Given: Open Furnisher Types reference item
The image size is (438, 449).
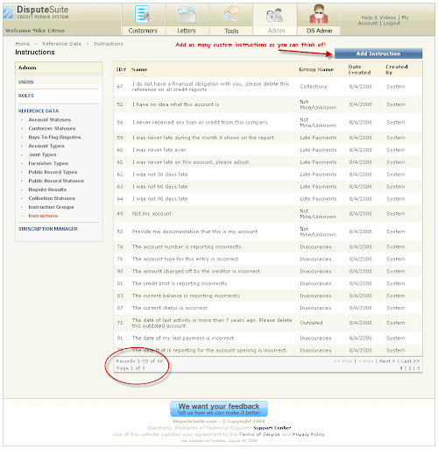Looking at the screenshot, I should click(48, 163).
